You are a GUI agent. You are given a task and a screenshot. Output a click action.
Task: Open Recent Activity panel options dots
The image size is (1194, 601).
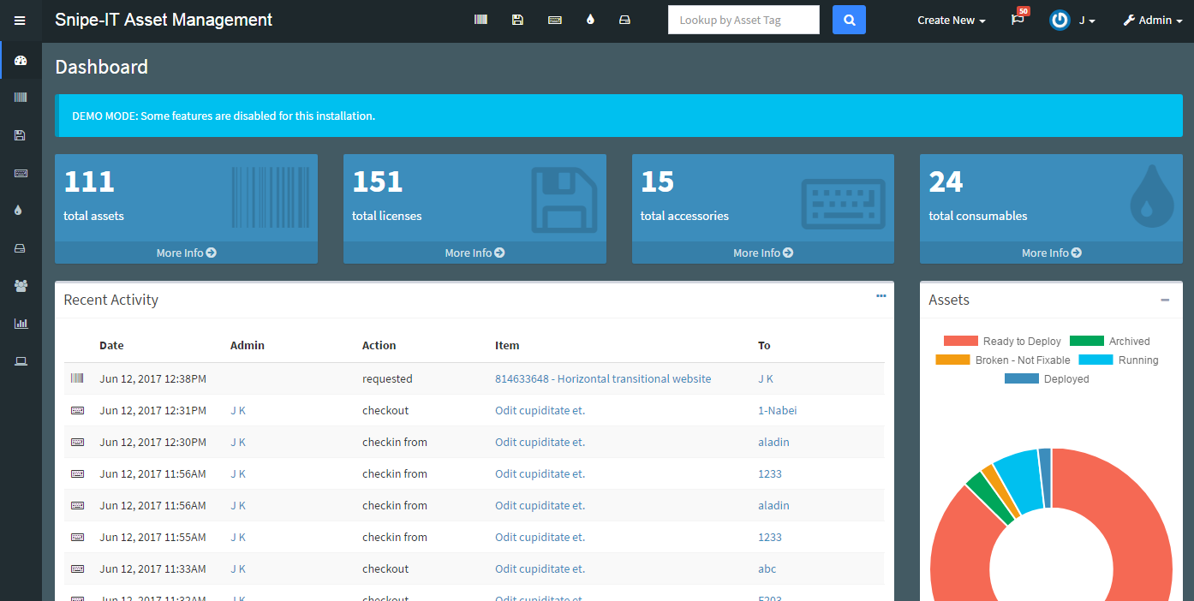click(881, 295)
